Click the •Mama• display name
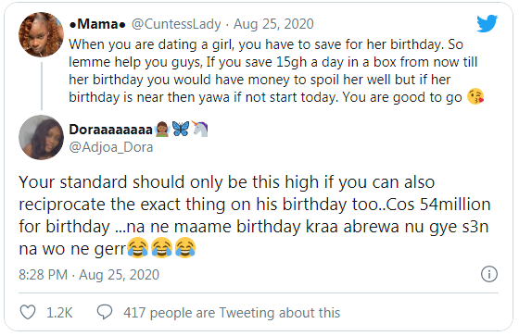The image size is (519, 336). tap(97, 24)
